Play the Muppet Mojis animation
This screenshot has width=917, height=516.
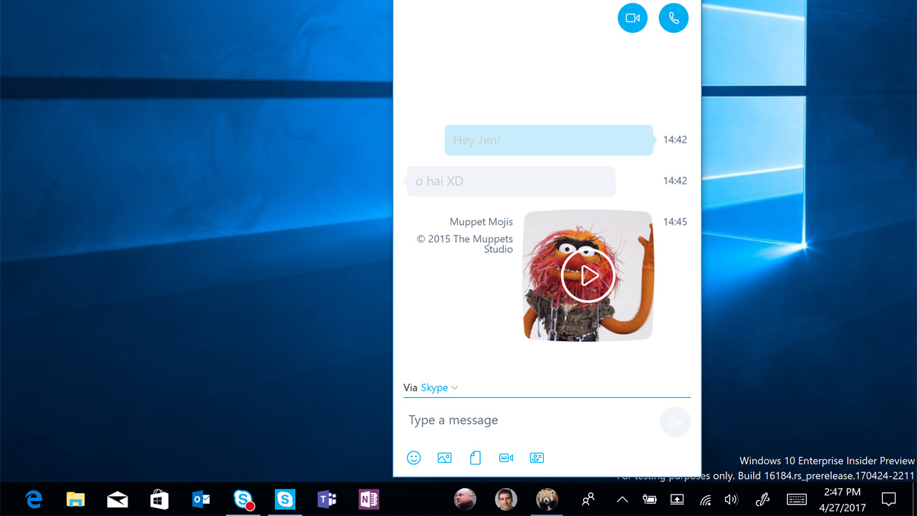587,275
